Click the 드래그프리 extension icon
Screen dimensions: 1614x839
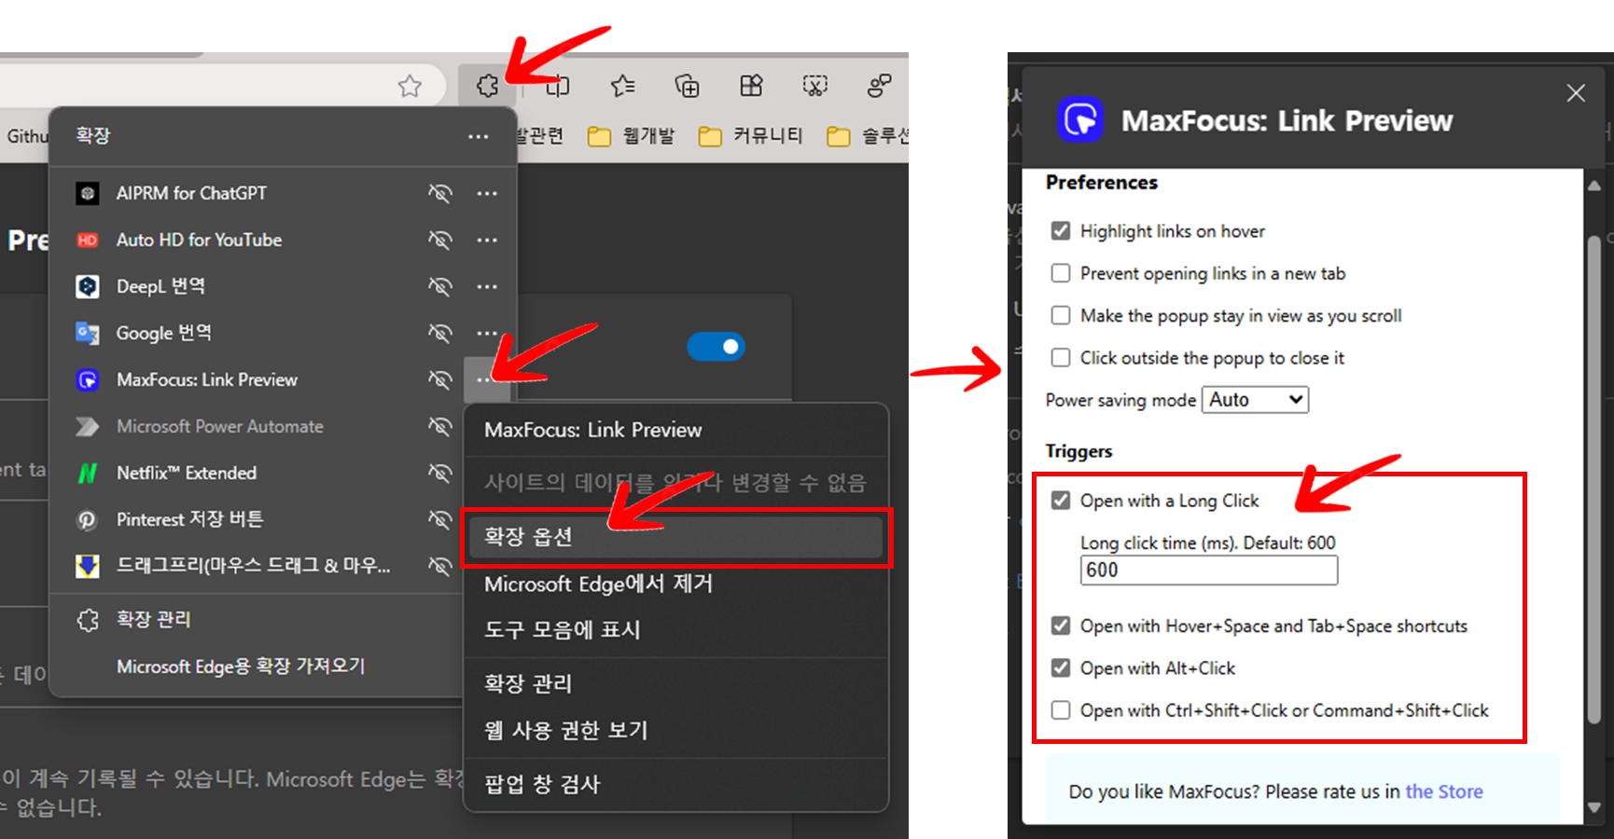click(x=88, y=566)
